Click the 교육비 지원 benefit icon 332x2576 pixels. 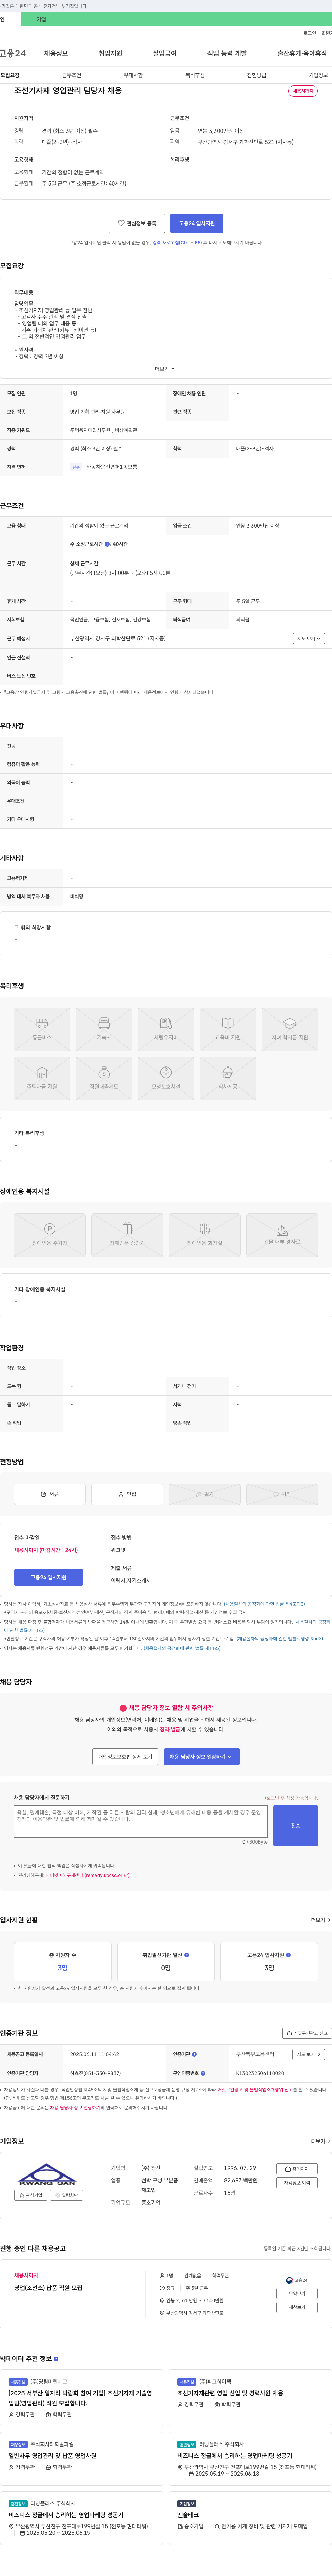pyautogui.click(x=228, y=1023)
